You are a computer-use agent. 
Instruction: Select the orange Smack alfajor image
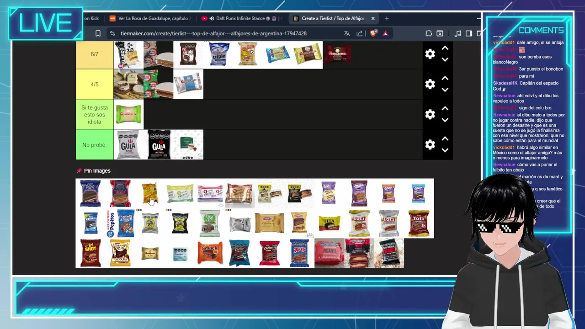click(x=210, y=253)
